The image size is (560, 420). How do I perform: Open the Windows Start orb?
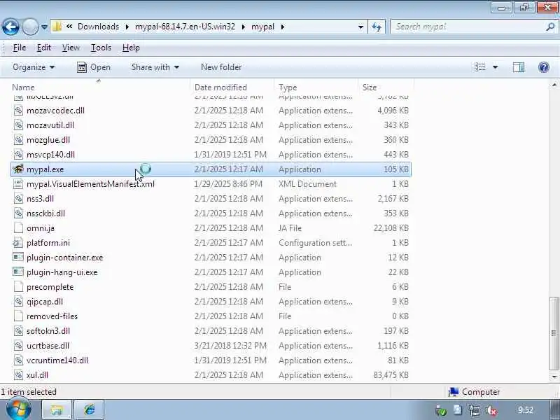click(x=18, y=409)
